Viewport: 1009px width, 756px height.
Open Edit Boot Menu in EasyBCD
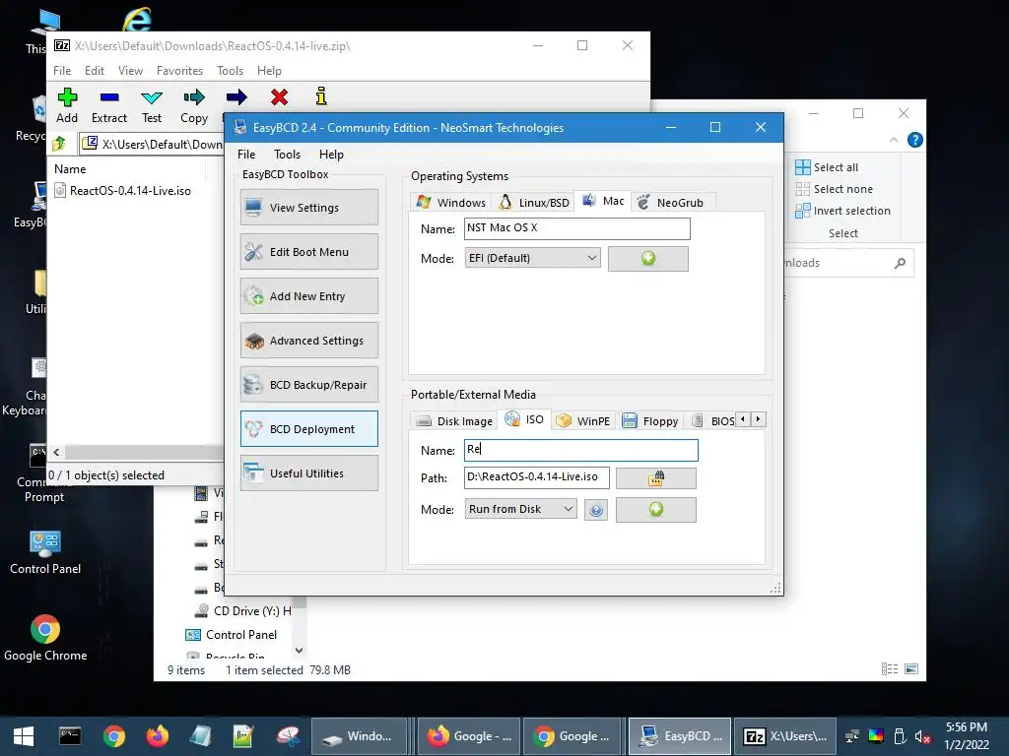[308, 251]
